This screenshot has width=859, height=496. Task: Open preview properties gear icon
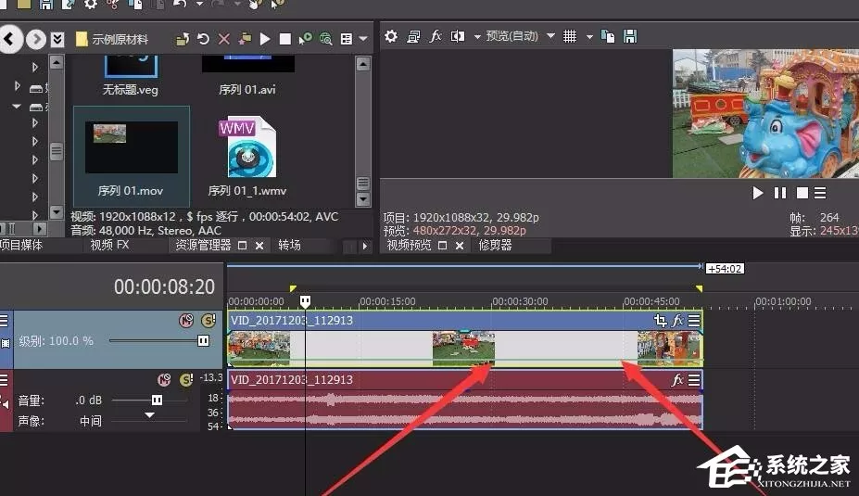(391, 36)
